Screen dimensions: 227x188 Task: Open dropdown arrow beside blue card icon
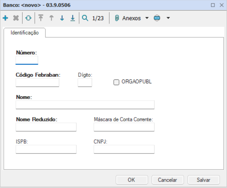pos(168,18)
